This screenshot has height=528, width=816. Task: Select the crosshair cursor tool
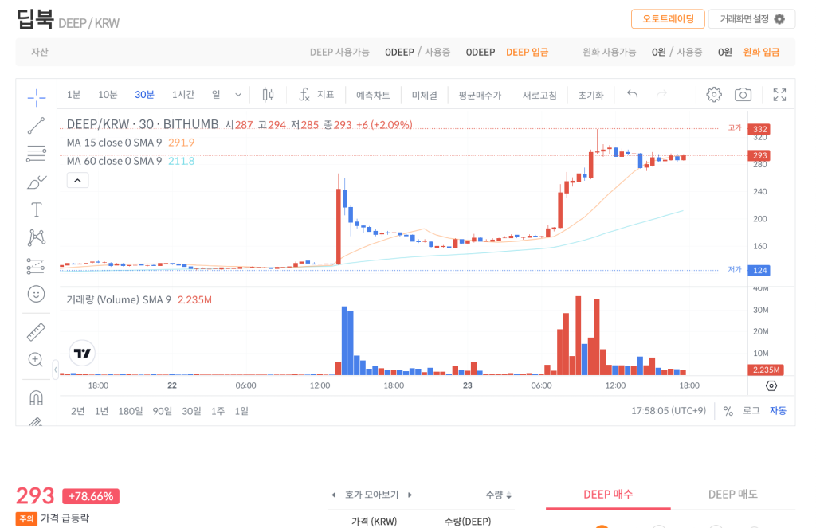point(37,97)
